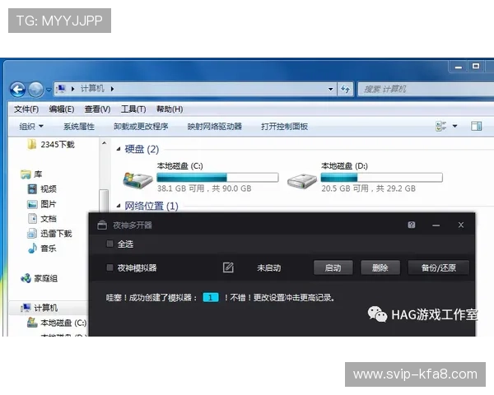Click 映射网络驱动器 in the toolbar

click(x=215, y=127)
